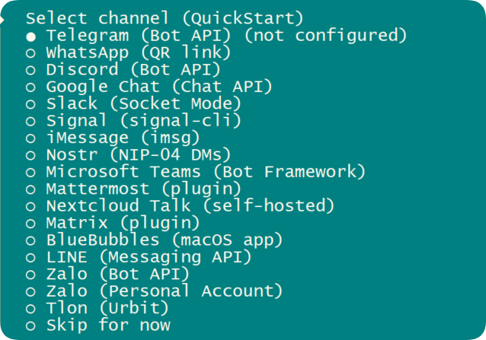
Task: Select the Tlon (Urbit) radio button
Action: (x=31, y=309)
